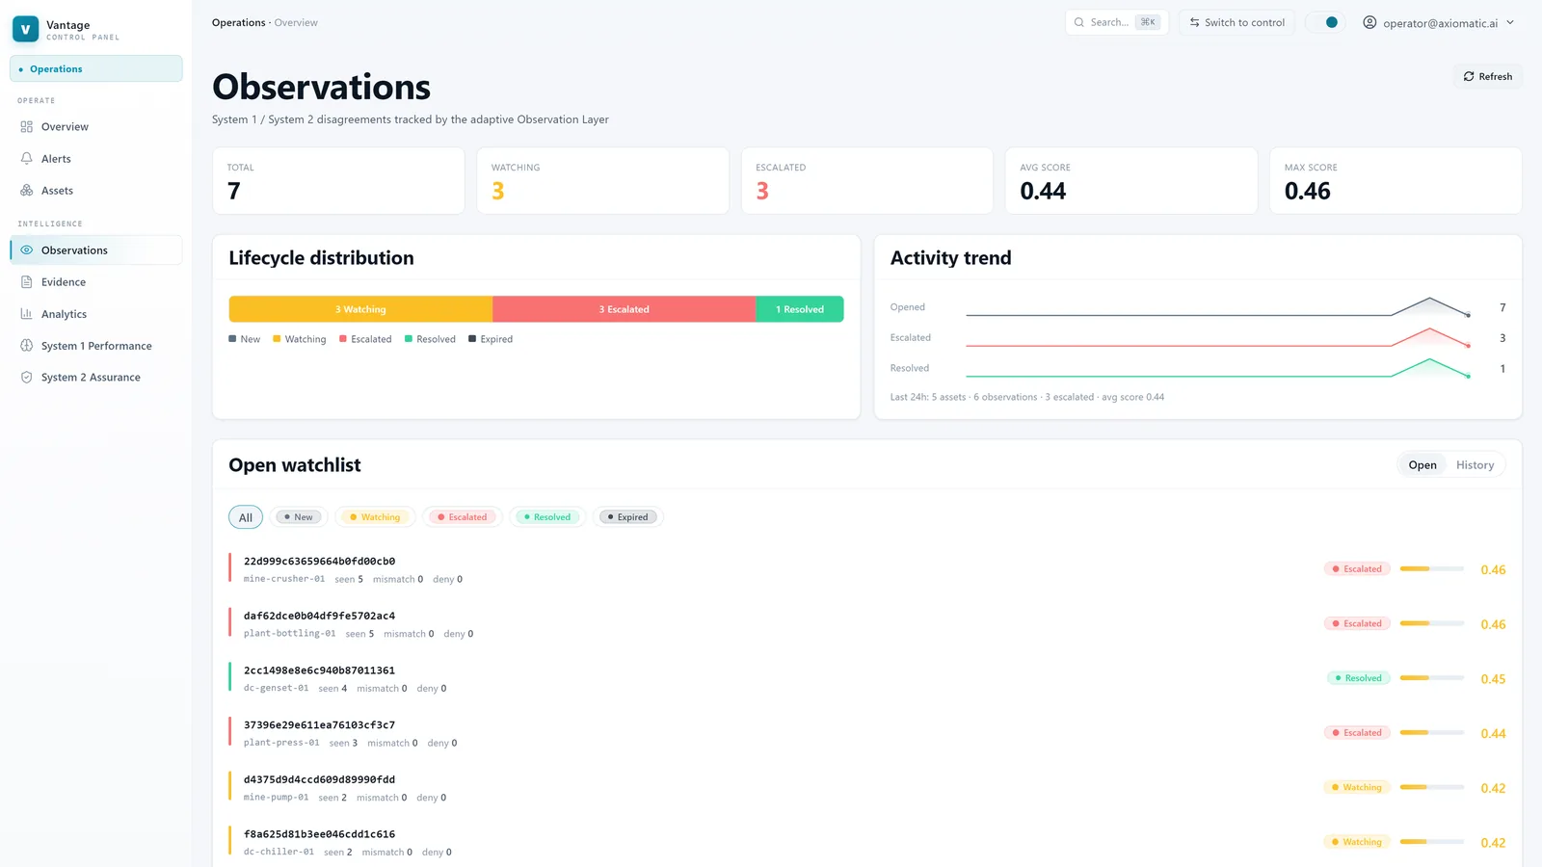1542x867 pixels.
Task: Filter watchlist by Resolved
Action: coord(547,517)
